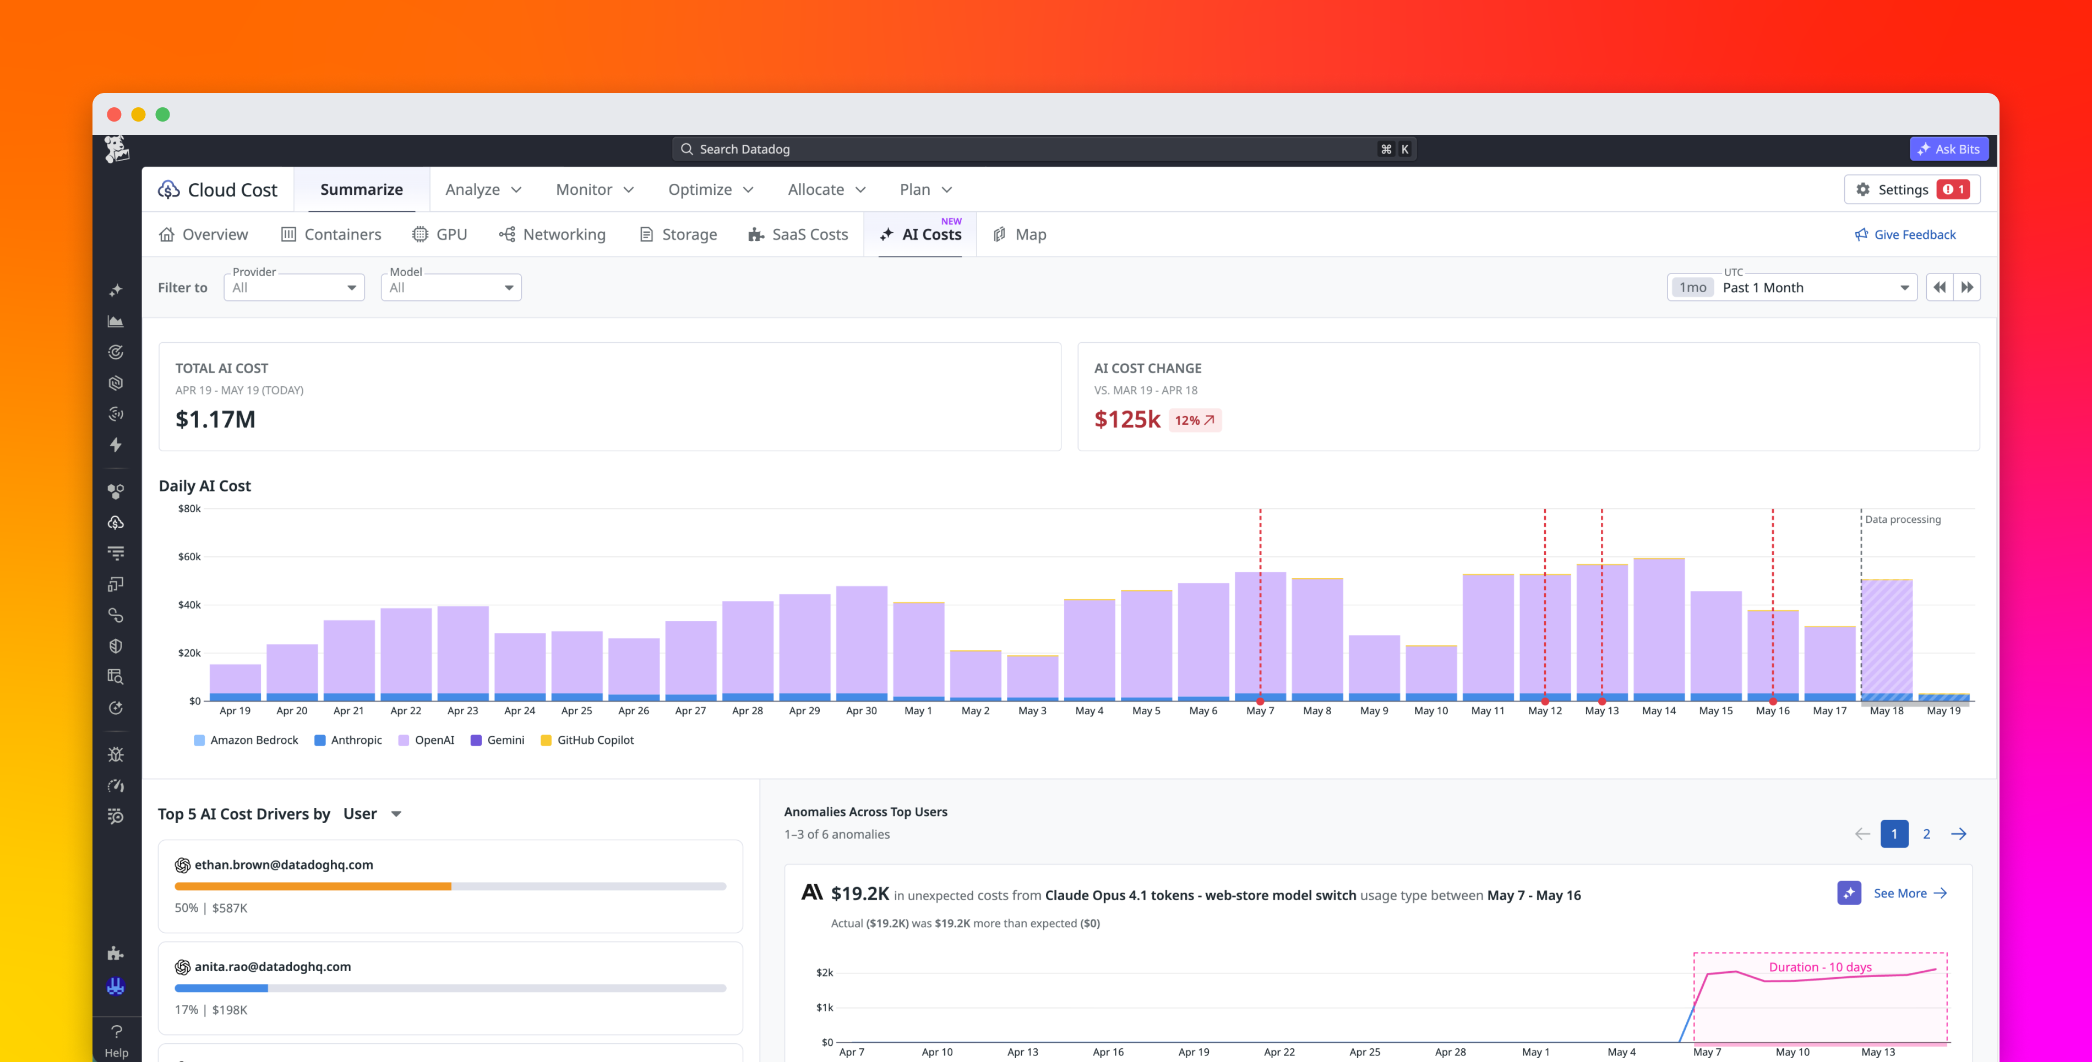The width and height of the screenshot is (2092, 1062).
Task: Open the Past 1 Month time range dropdown
Action: click(1791, 287)
